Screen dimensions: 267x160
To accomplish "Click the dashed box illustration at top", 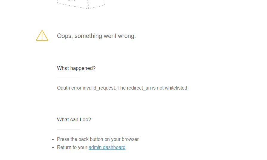I will pyautogui.click(x=81, y=4).
